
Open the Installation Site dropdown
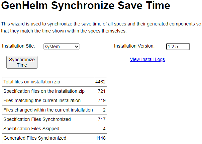point(62,47)
